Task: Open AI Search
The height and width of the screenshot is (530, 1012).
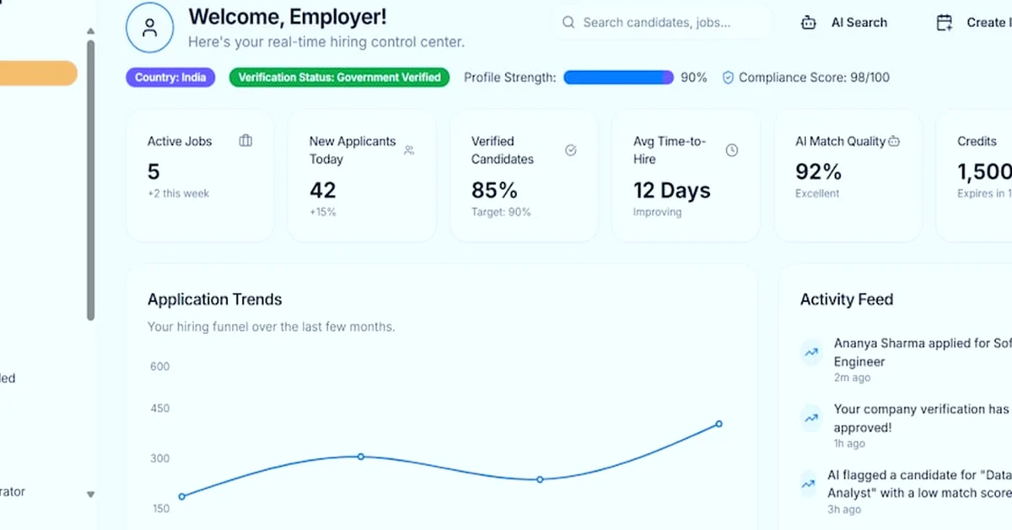Action: [844, 23]
